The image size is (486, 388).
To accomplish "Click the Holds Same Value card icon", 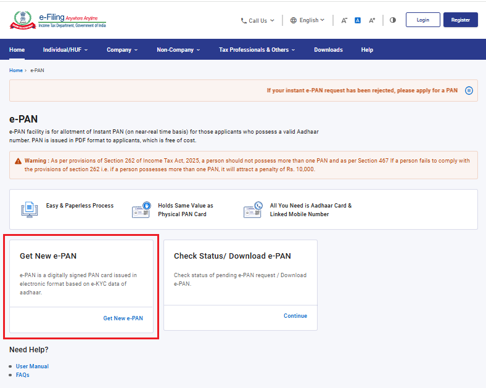I will pos(141,209).
